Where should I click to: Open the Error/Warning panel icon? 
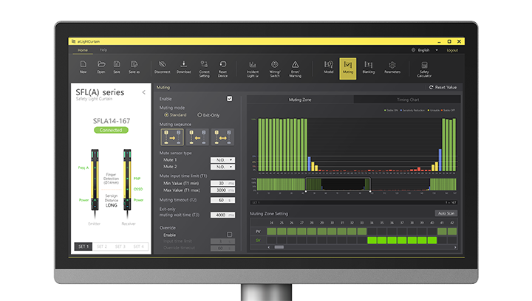[x=296, y=67]
